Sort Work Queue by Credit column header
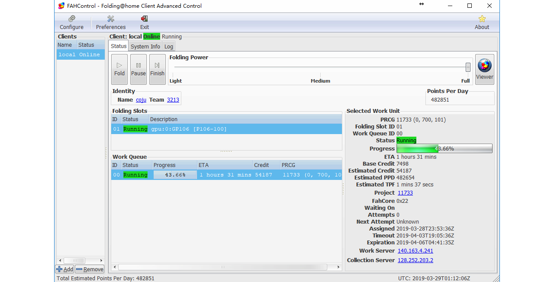554x282 pixels. pos(266,165)
